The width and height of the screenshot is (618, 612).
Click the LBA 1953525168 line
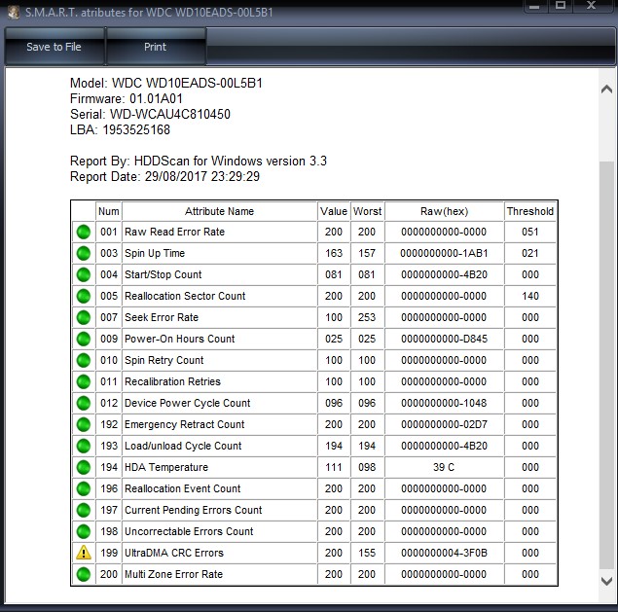(x=120, y=129)
